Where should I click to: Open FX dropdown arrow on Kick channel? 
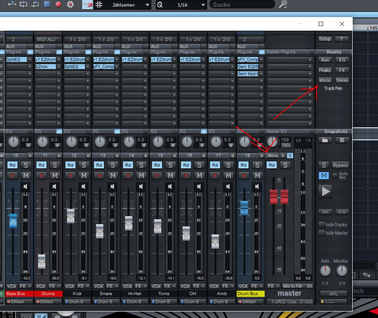pos(88,286)
